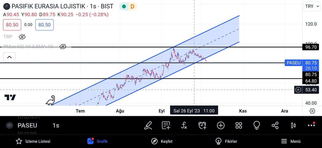Click the P symbol logo beside PASIFIK EURASIA
The height and width of the screenshot is (148, 322).
point(7,6)
